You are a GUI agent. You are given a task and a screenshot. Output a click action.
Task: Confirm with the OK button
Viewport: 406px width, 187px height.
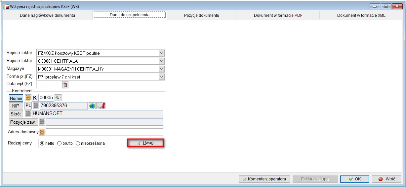[354, 179]
